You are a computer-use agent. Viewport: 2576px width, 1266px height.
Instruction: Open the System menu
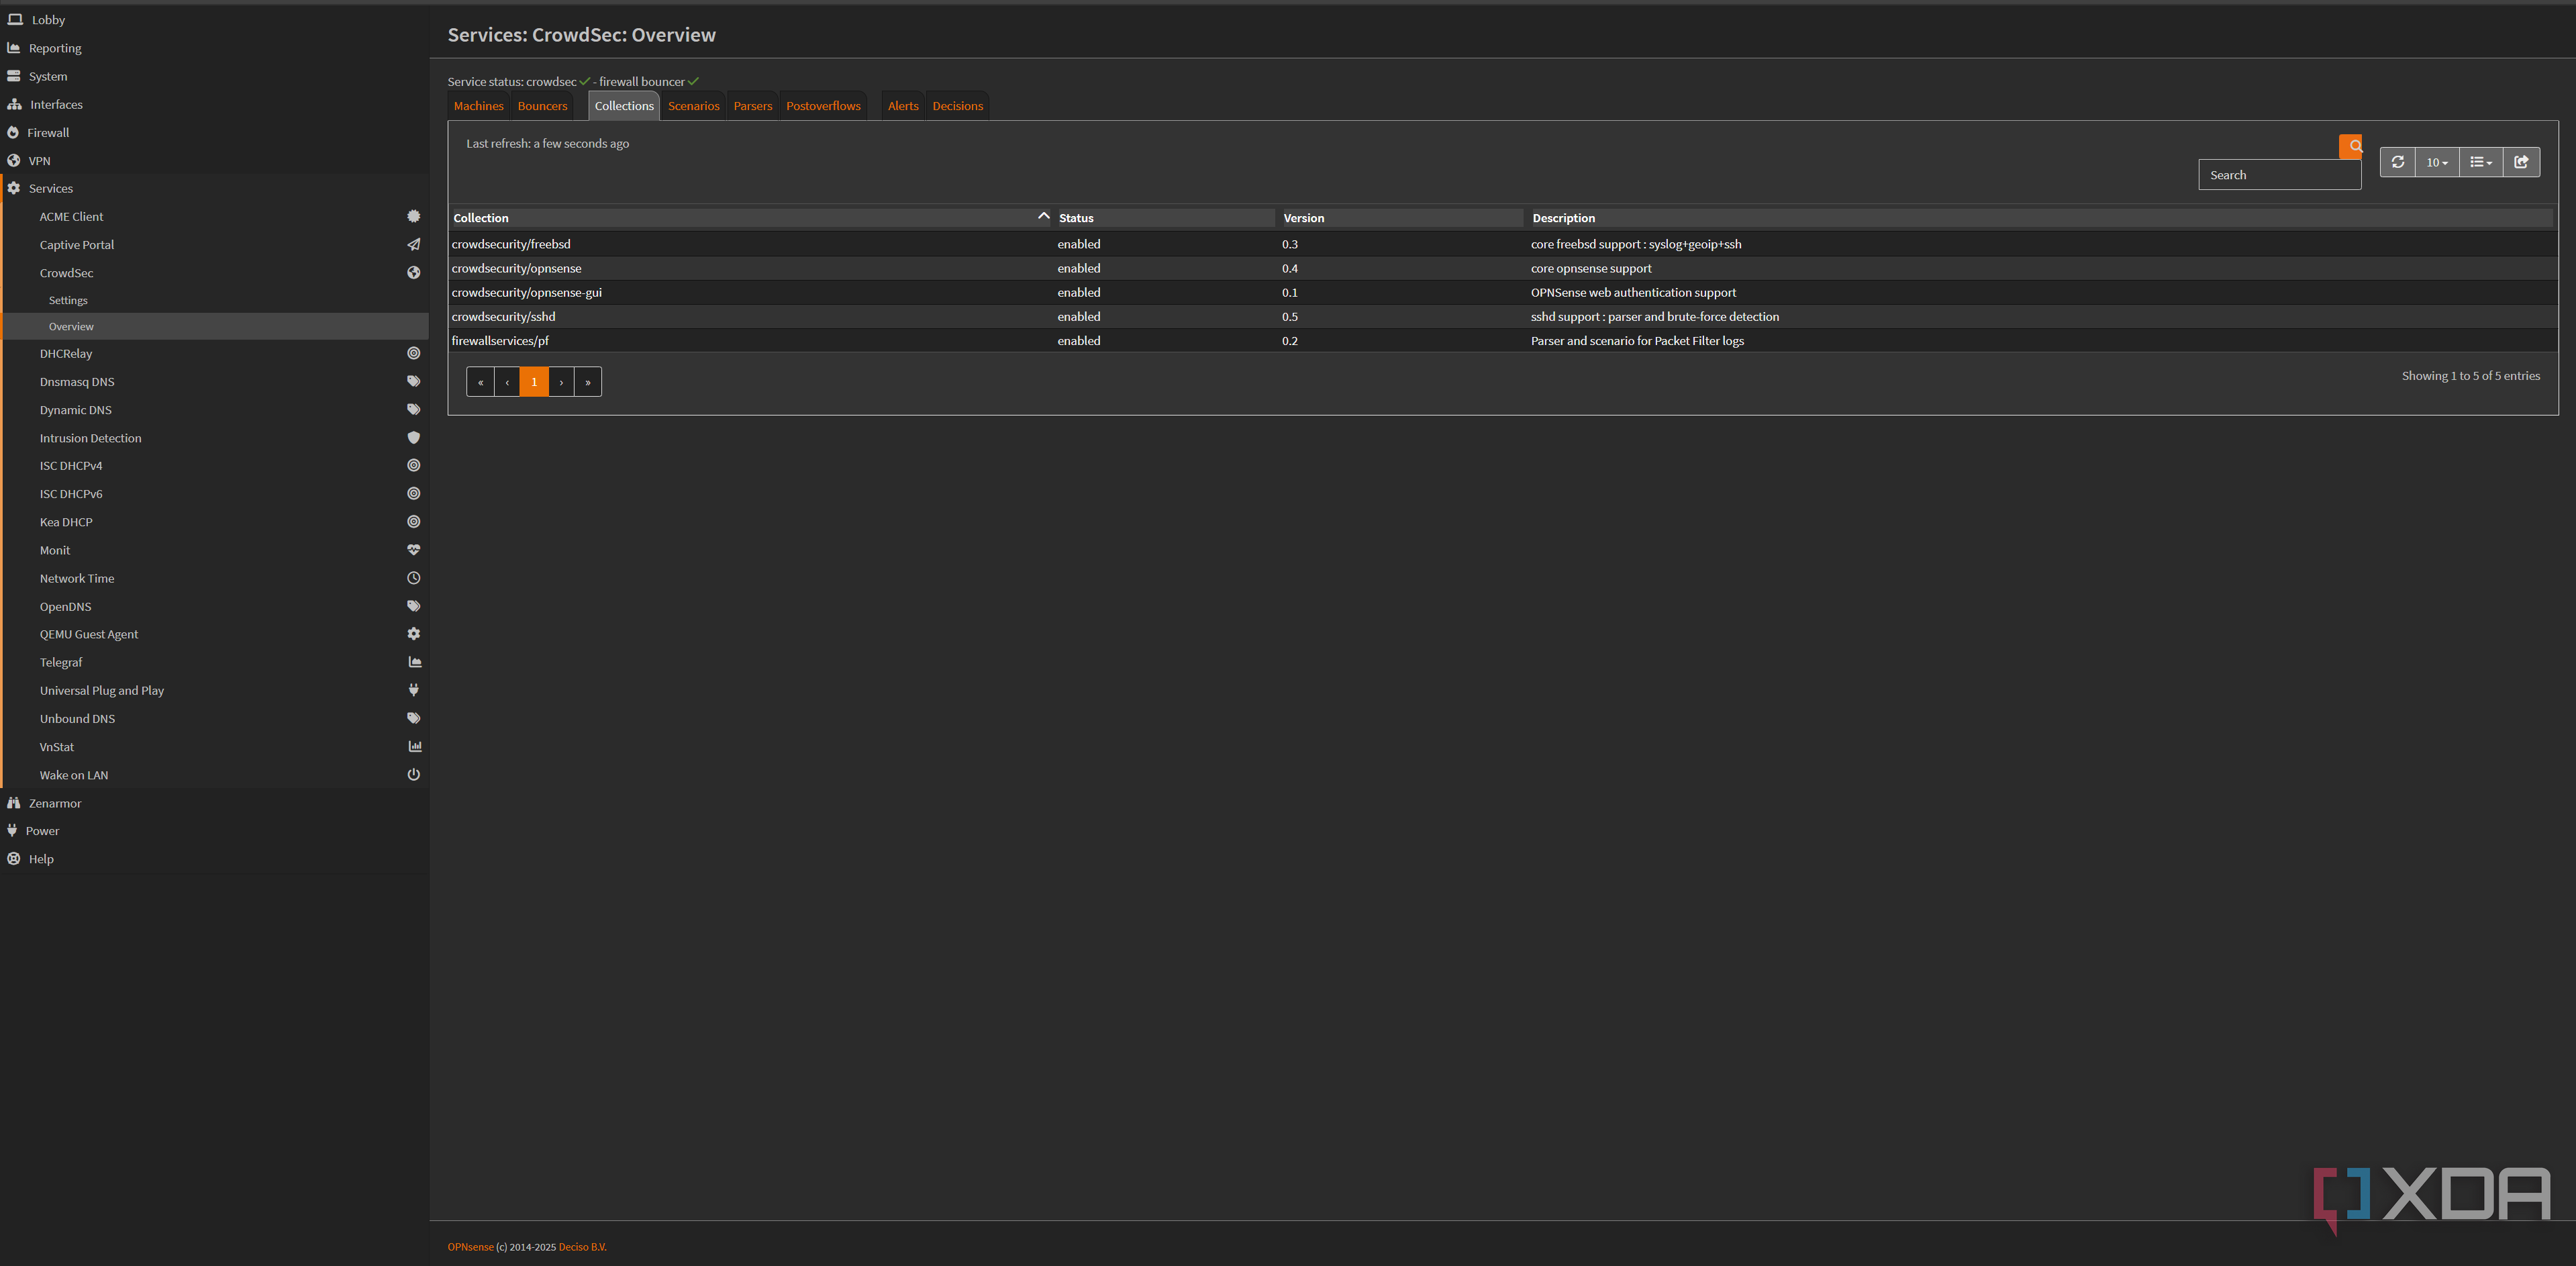click(214, 76)
